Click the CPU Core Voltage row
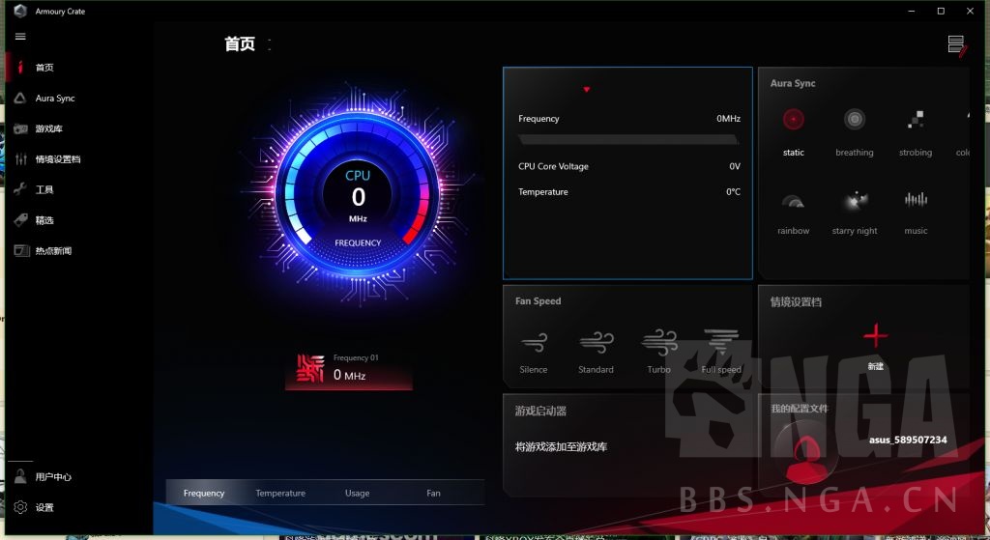 click(x=628, y=166)
